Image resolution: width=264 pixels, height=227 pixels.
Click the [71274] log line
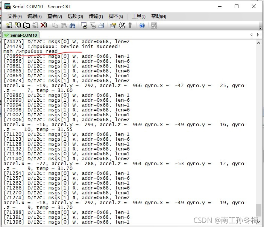click(67, 198)
